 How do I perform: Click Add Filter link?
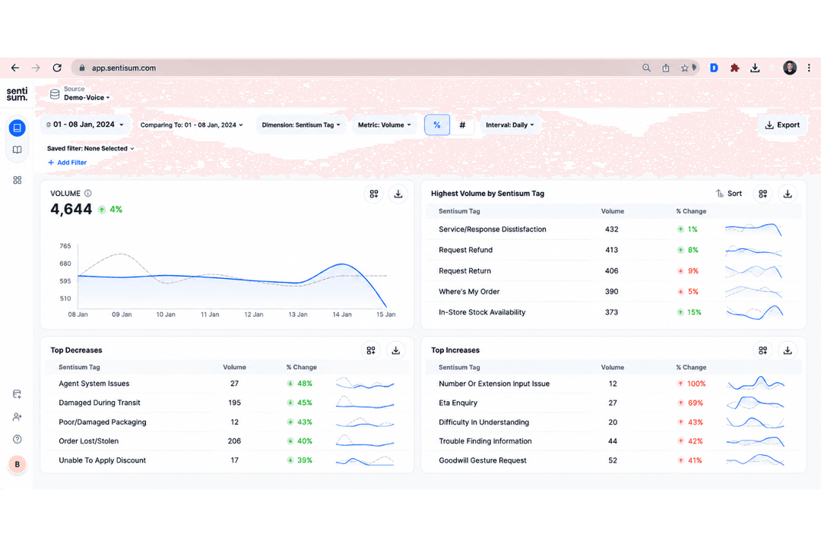coord(68,163)
